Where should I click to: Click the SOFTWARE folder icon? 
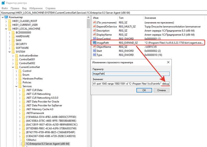click(x=13, y=48)
